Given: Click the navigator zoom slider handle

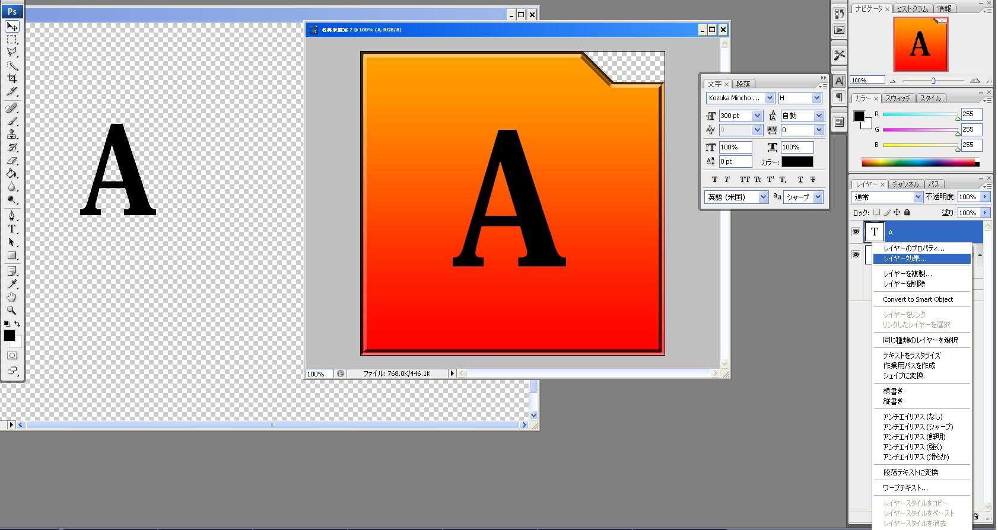Looking at the screenshot, I should coord(933,80).
